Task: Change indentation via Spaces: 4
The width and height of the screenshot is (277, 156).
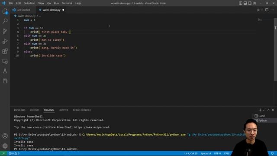Action: pyautogui.click(x=206, y=153)
